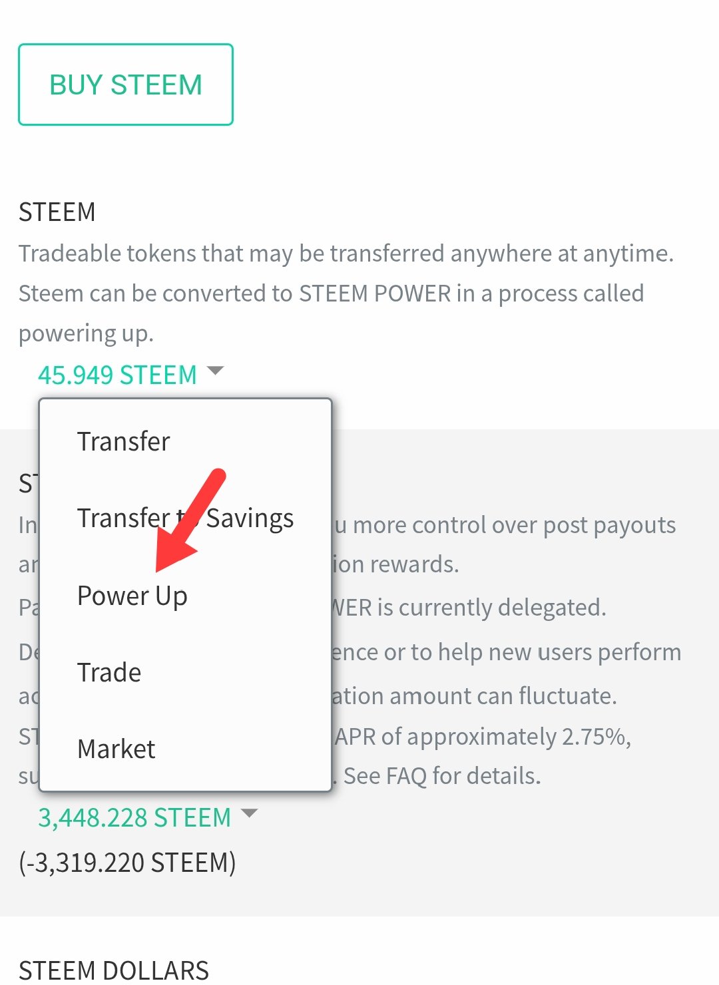Click the STEEM section heading
Image resolution: width=719 pixels, height=985 pixels.
(57, 212)
